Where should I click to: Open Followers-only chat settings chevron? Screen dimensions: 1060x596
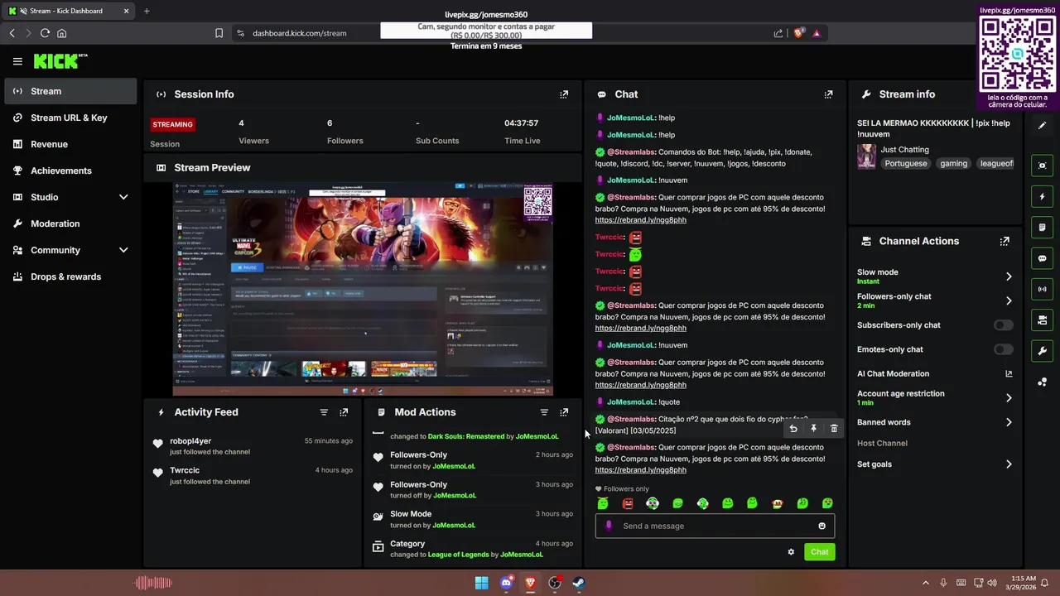coord(1009,300)
